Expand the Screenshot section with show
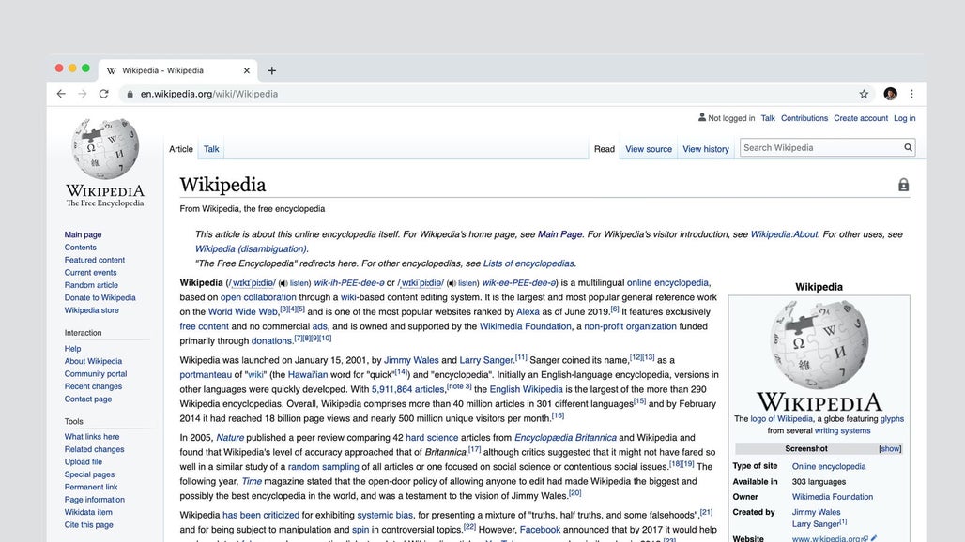Viewport: 965px width, 542px height. coord(890,449)
